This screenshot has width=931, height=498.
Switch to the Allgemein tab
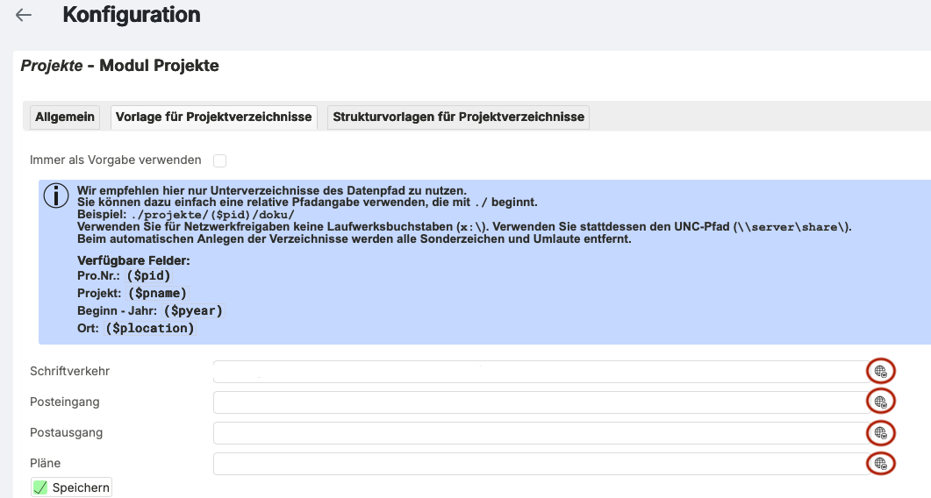[65, 117]
